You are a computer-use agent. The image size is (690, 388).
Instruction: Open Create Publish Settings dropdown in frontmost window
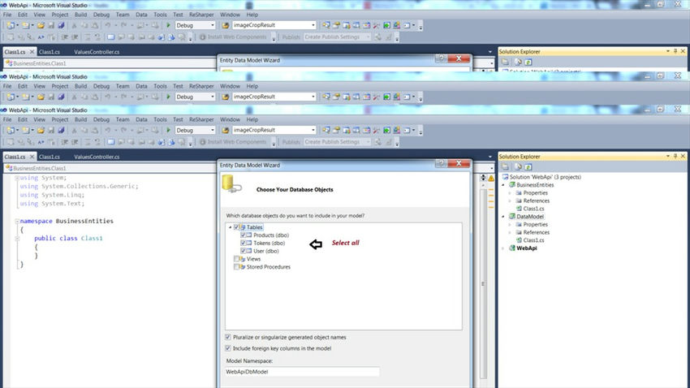(x=368, y=142)
